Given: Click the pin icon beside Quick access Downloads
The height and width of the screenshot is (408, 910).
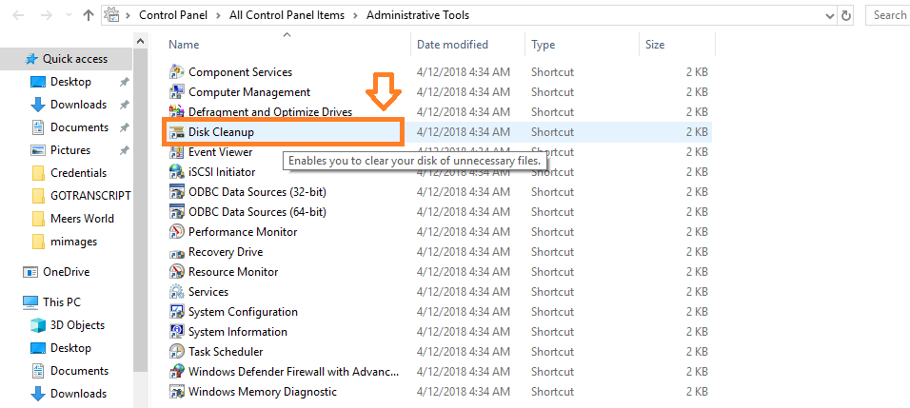Looking at the screenshot, I should [124, 105].
